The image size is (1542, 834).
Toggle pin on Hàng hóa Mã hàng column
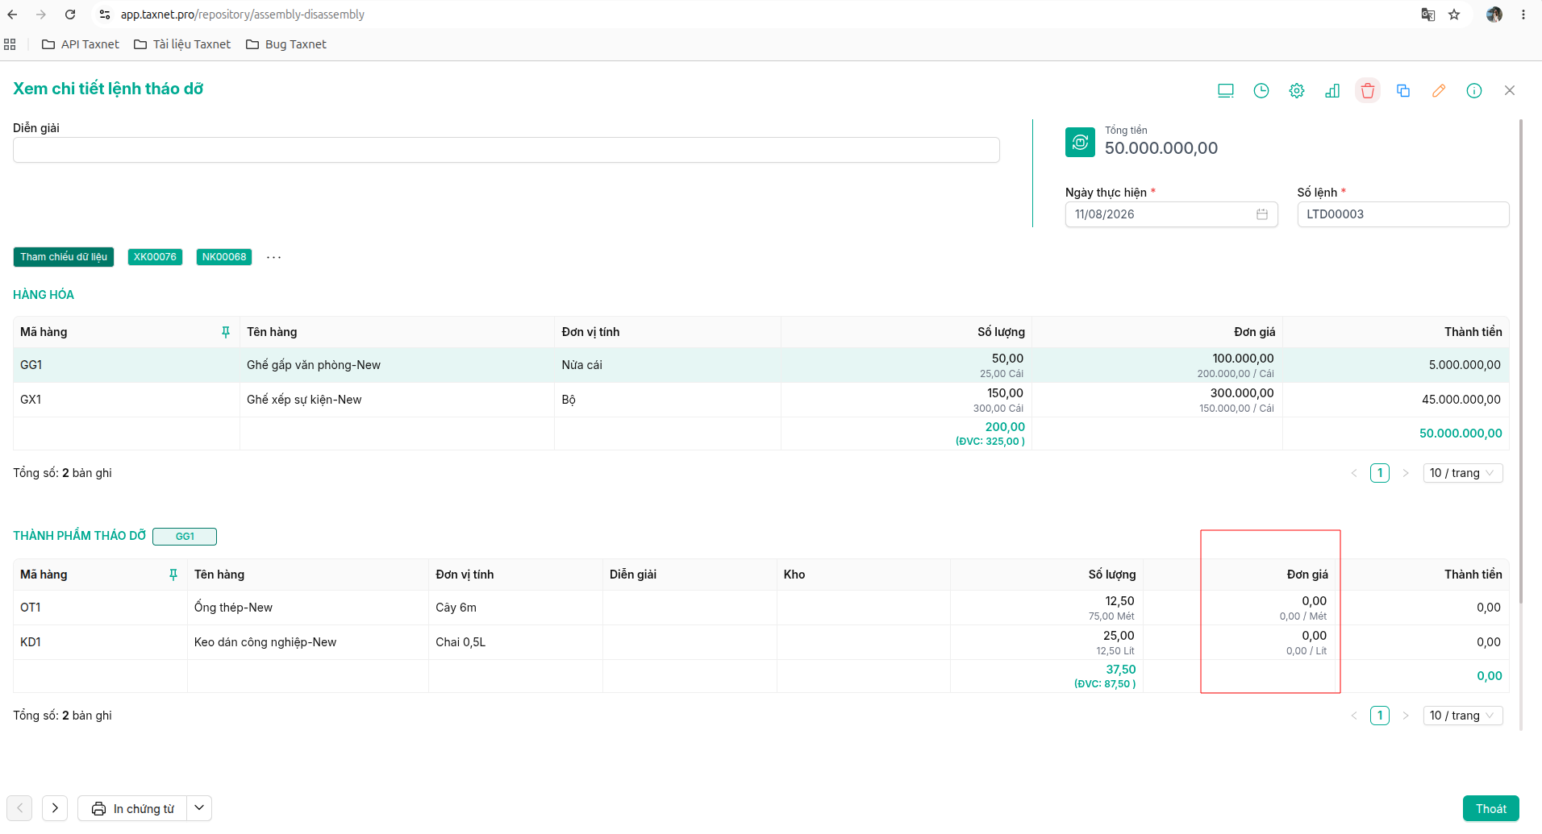pos(226,332)
